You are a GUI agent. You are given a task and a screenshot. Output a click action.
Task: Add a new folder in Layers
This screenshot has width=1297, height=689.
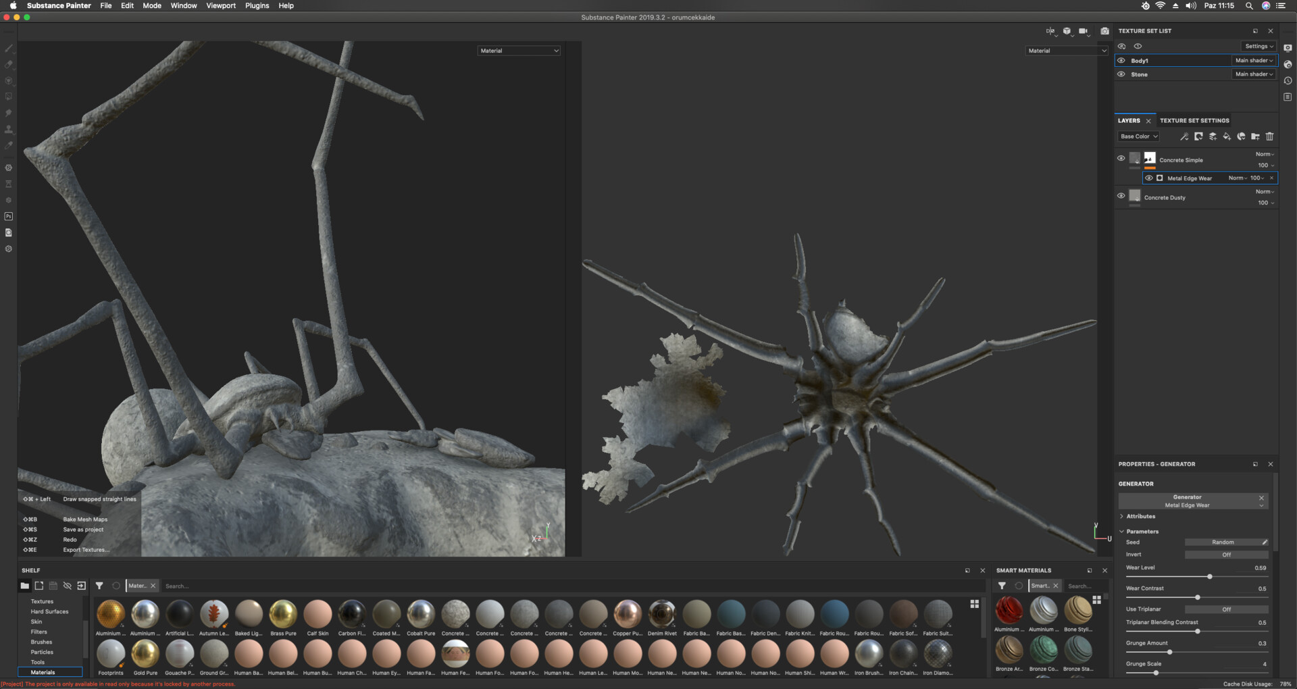(1255, 136)
